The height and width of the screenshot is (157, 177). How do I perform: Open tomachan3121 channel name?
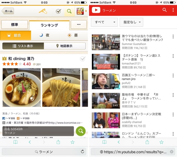click(x=131, y=63)
